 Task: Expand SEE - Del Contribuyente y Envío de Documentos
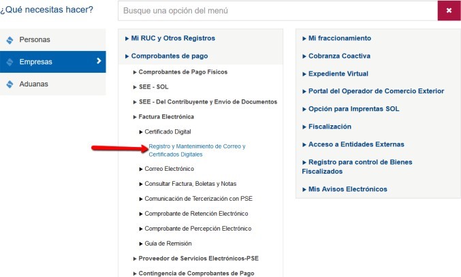tap(205, 102)
